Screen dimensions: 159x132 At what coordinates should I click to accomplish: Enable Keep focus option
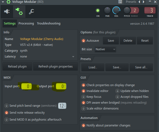(x=83, y=97)
